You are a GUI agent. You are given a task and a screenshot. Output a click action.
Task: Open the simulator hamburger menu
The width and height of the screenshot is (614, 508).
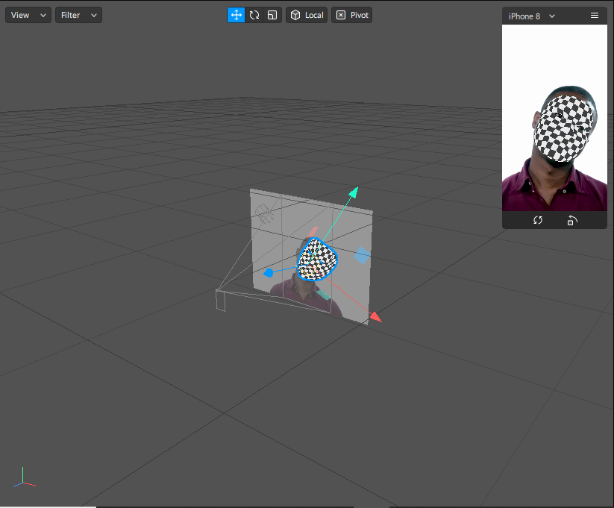pos(595,16)
